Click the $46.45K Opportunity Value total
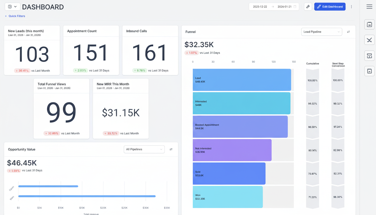 coord(22,163)
